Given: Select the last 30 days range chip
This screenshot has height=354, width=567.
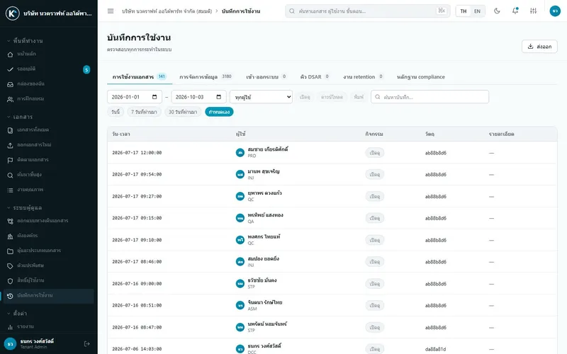Looking at the screenshot, I should tap(183, 112).
